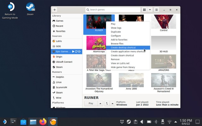The image size is (202, 126).
Task: Choose Remove in context menu
Action: click(x=128, y=60)
